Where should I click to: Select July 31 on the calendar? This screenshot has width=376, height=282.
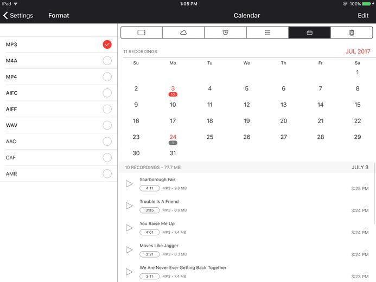click(x=173, y=153)
